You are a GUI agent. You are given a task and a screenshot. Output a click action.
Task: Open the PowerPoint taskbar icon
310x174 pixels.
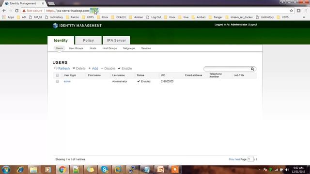point(160,170)
